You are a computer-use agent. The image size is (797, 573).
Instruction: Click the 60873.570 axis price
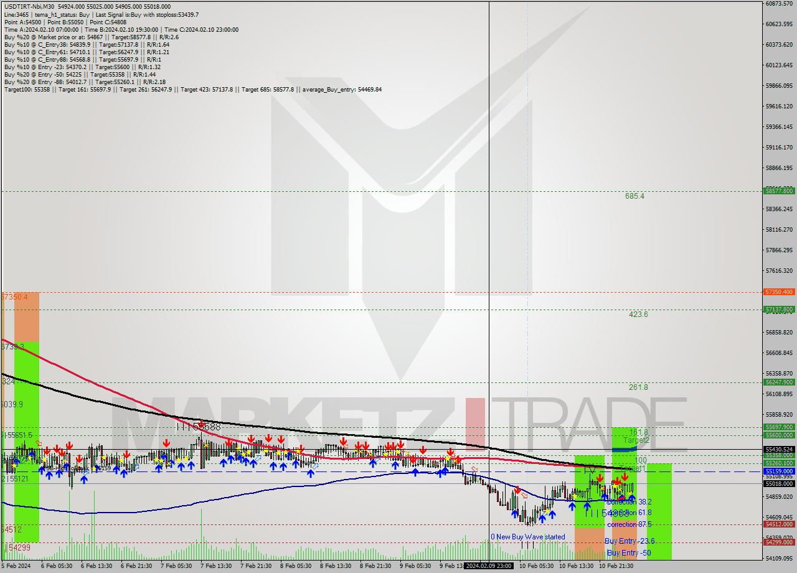778,4
